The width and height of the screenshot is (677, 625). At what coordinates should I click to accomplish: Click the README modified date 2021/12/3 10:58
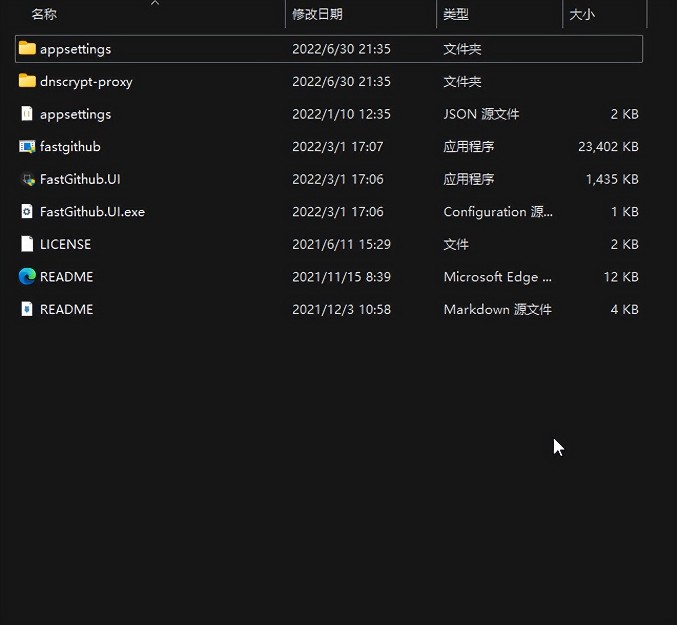pos(341,309)
